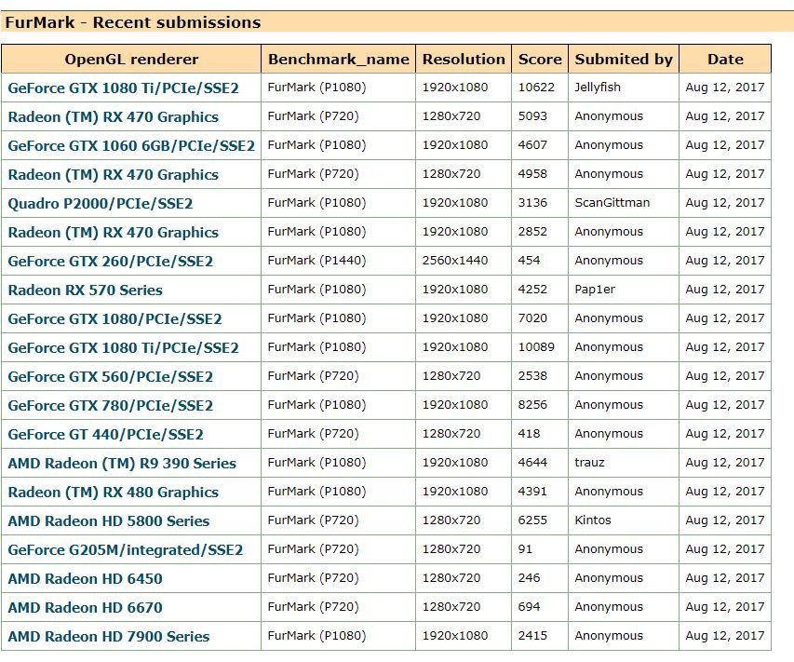The image size is (794, 662).
Task: Open the AMD Radeon HD 6670 link
Action: [85, 608]
